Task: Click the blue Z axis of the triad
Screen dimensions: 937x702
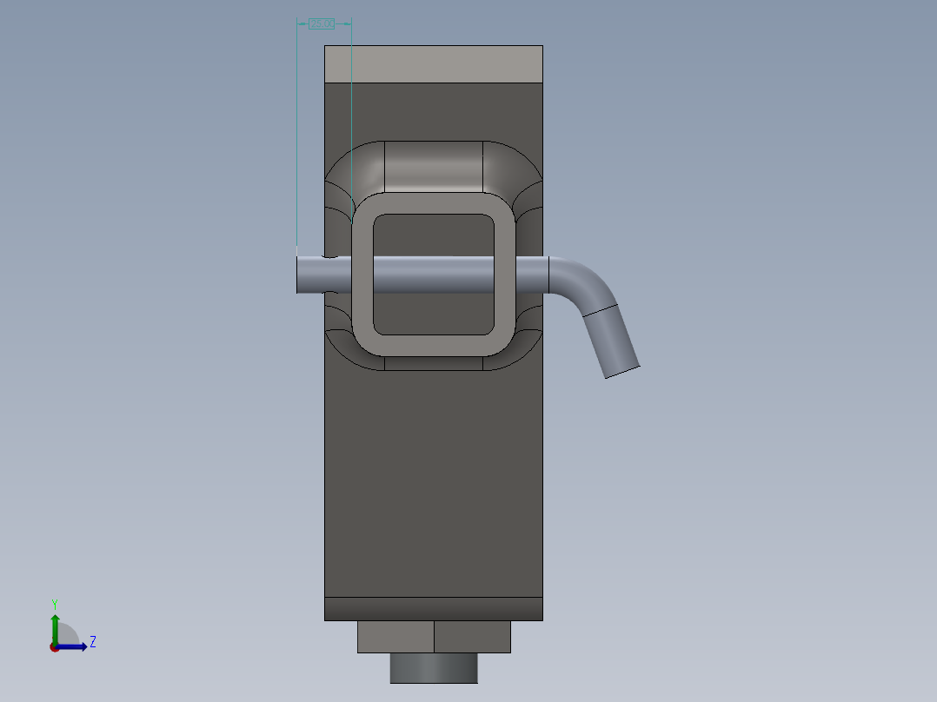Action: [x=71, y=646]
